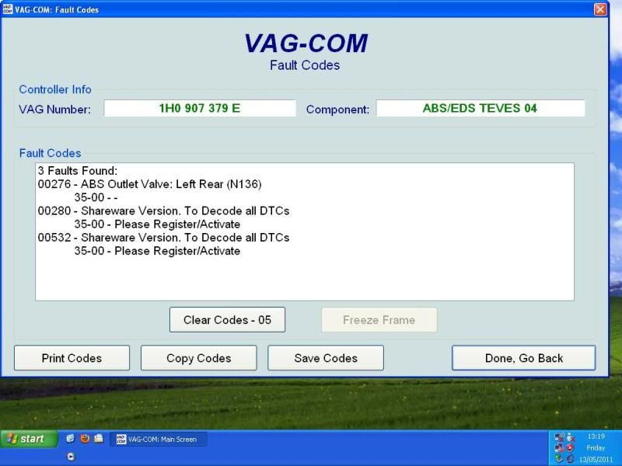This screenshot has width=622, height=466.
Task: Click the media player quick launch icon
Action: 71,457
